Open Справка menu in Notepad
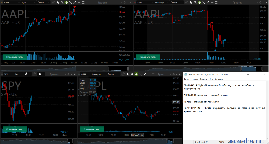269x144 pixels. pos(219,79)
